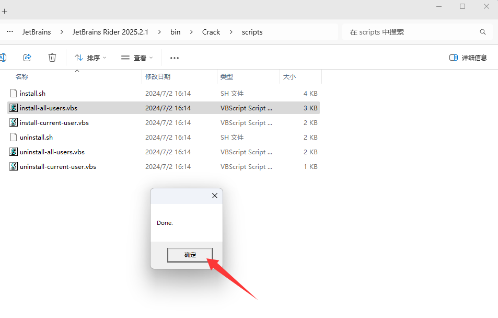Click the 'SH 文件' type of uninstall.sh
The height and width of the screenshot is (318, 498).
pos(232,138)
